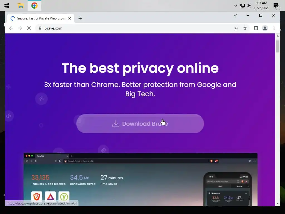
Task: View site information via the lock icon
Action: pyautogui.click(x=40, y=28)
